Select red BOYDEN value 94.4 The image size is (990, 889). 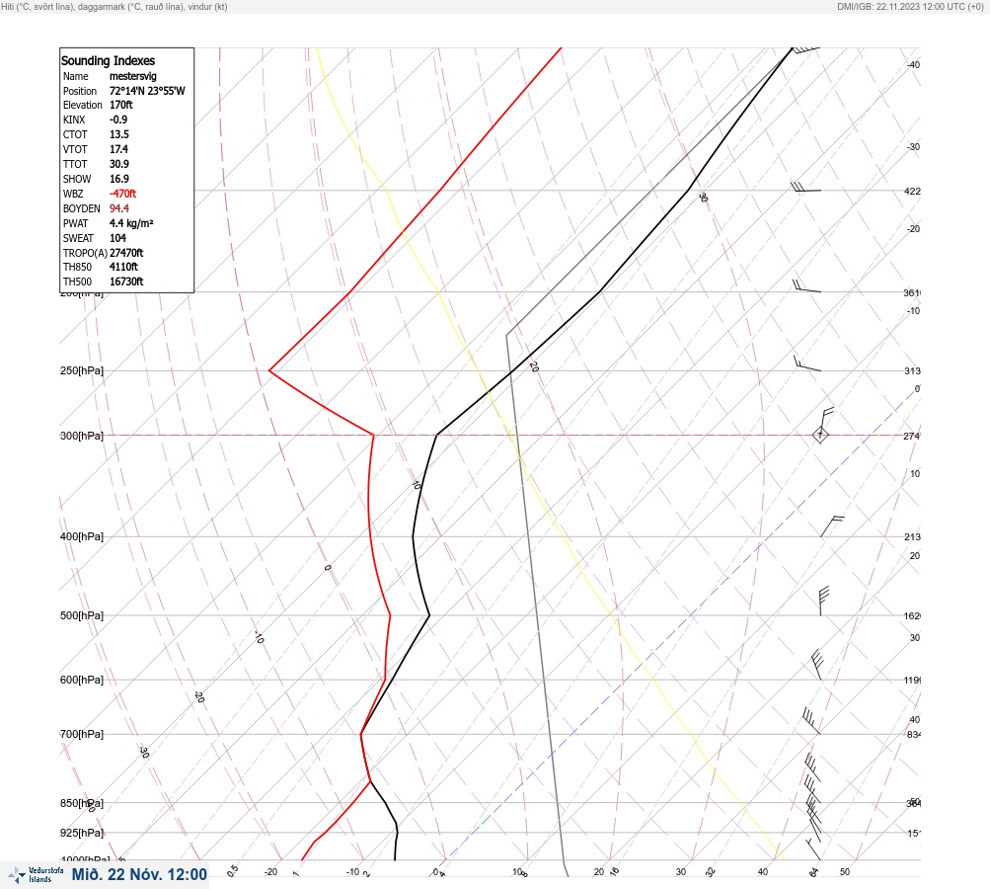(119, 208)
